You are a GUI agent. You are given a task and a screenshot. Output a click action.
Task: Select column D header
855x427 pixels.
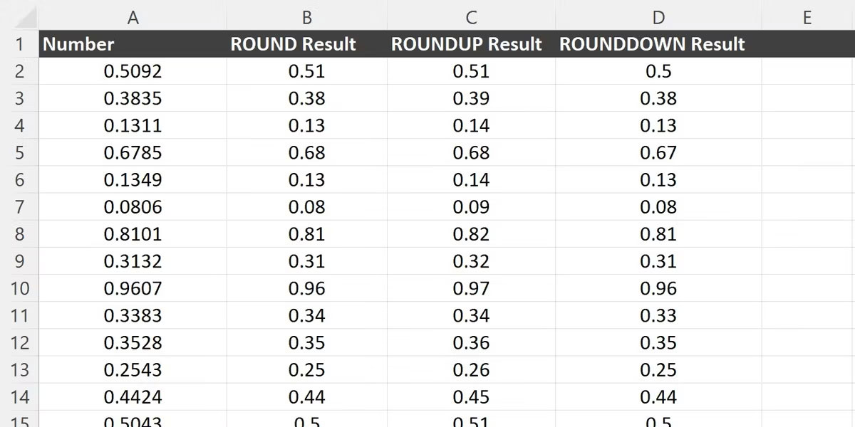pyautogui.click(x=657, y=16)
